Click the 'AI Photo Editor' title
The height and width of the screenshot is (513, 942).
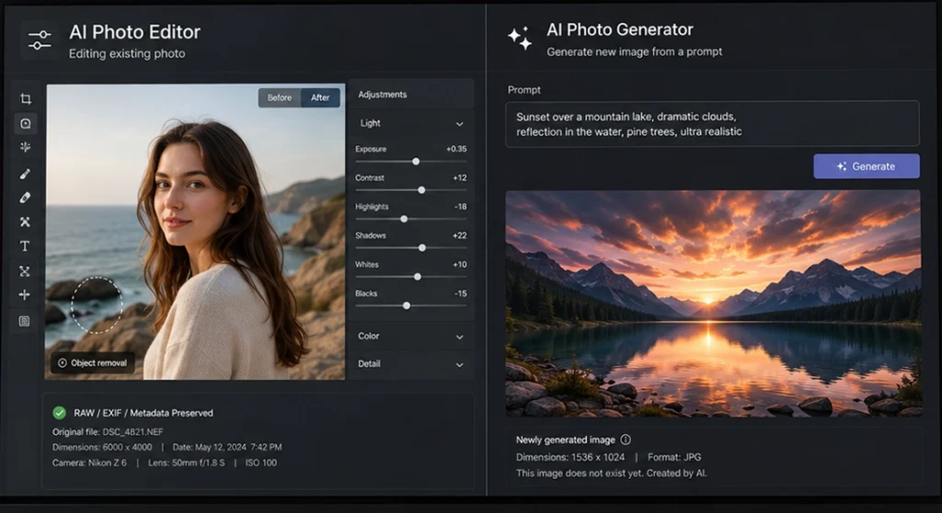point(134,32)
